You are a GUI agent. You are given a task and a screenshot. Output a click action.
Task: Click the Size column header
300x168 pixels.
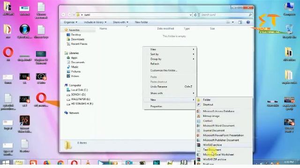click(x=212, y=28)
